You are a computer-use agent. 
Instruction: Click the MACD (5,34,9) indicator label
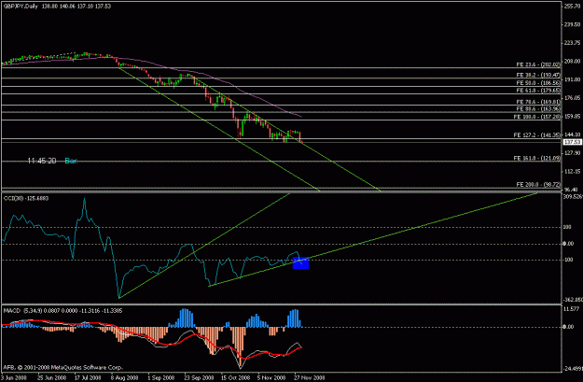[x=62, y=310]
